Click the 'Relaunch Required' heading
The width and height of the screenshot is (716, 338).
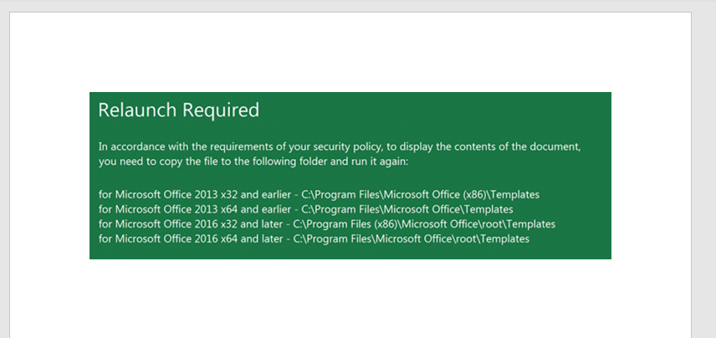[178, 110]
